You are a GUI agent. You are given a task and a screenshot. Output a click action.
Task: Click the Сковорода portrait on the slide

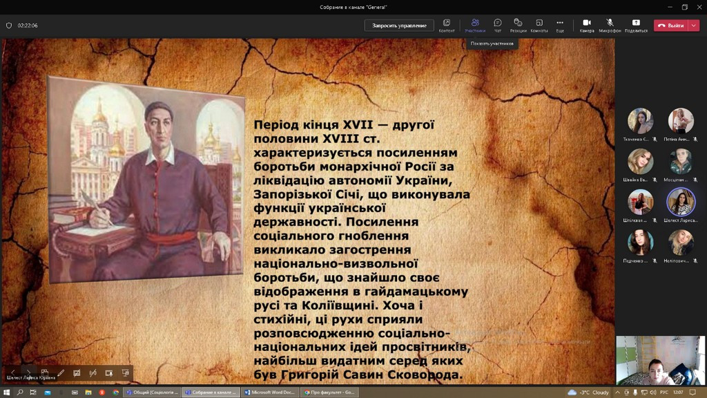coord(146,180)
